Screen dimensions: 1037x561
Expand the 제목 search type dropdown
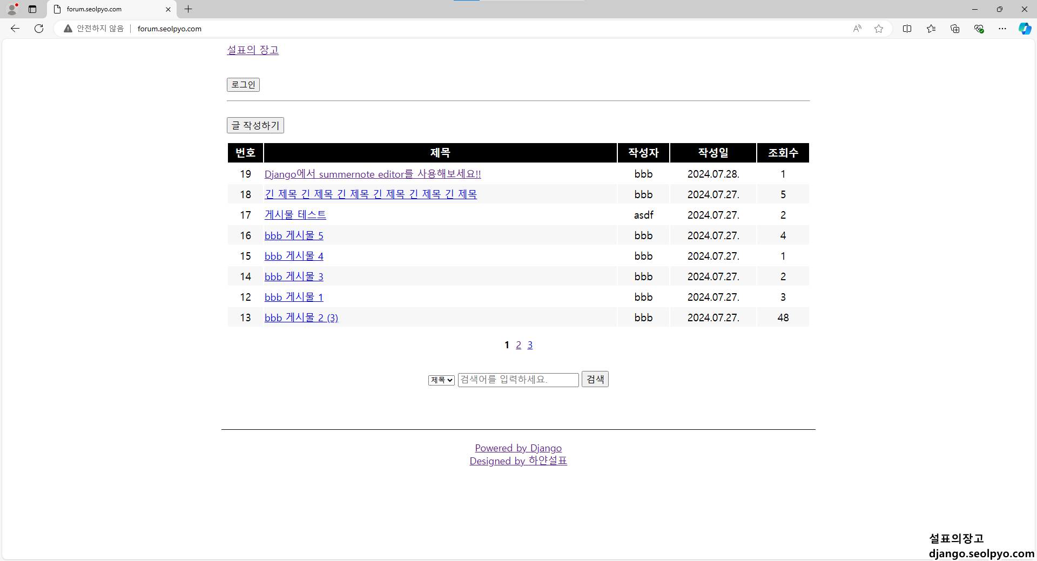[441, 380]
